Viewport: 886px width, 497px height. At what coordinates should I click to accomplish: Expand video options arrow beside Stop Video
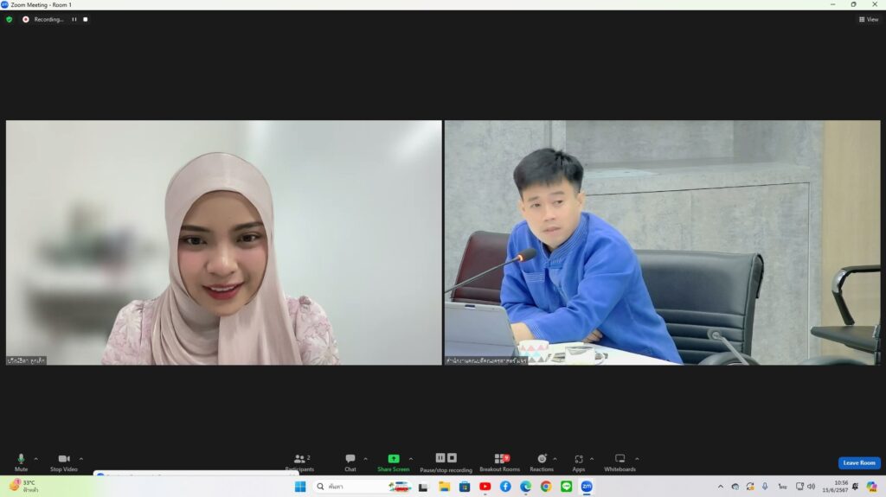click(x=81, y=459)
